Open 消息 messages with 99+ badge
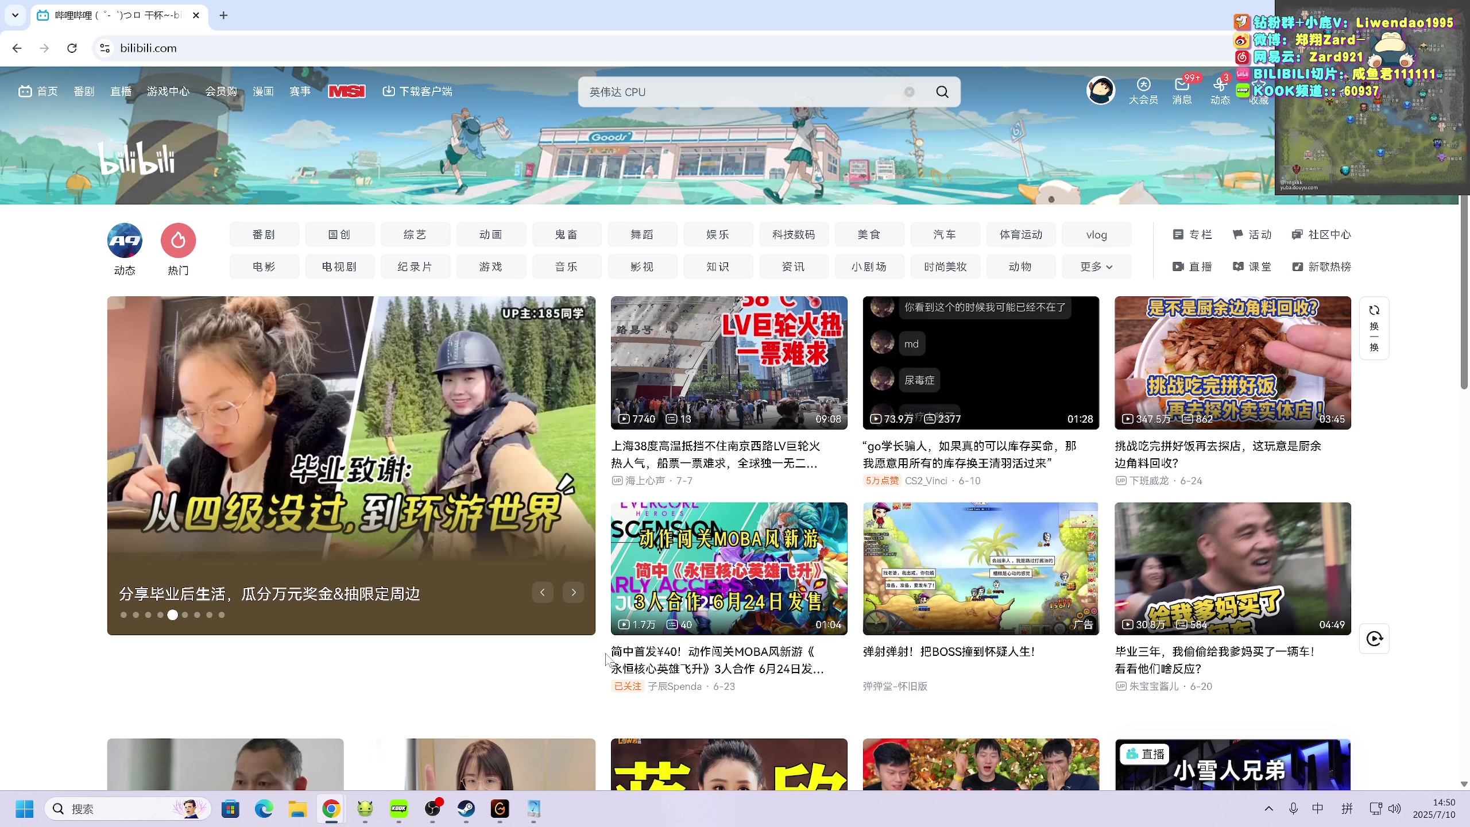The width and height of the screenshot is (1470, 827). [1182, 91]
